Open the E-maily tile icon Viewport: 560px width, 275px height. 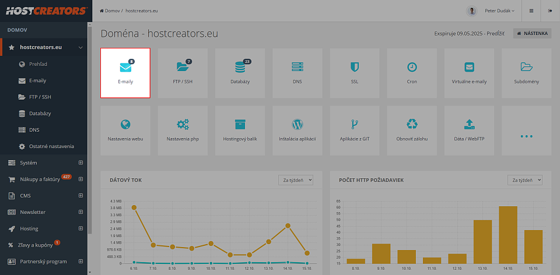point(125,73)
